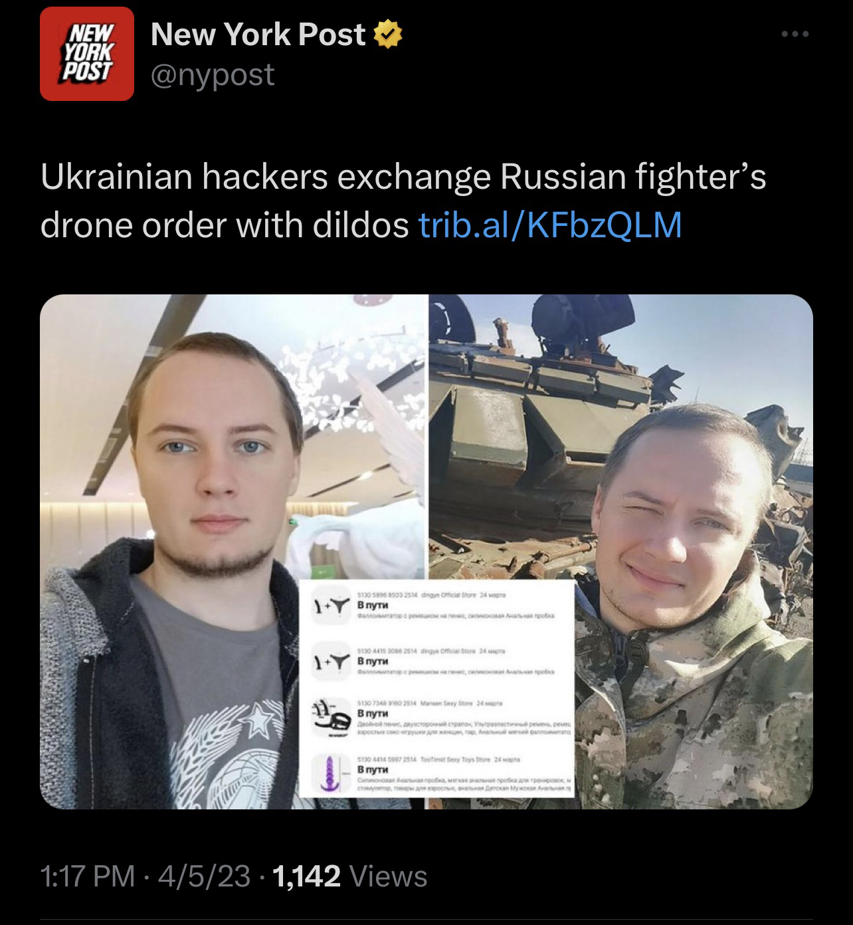Click the third order's harness product icon
The image size is (853, 925).
coord(330,718)
